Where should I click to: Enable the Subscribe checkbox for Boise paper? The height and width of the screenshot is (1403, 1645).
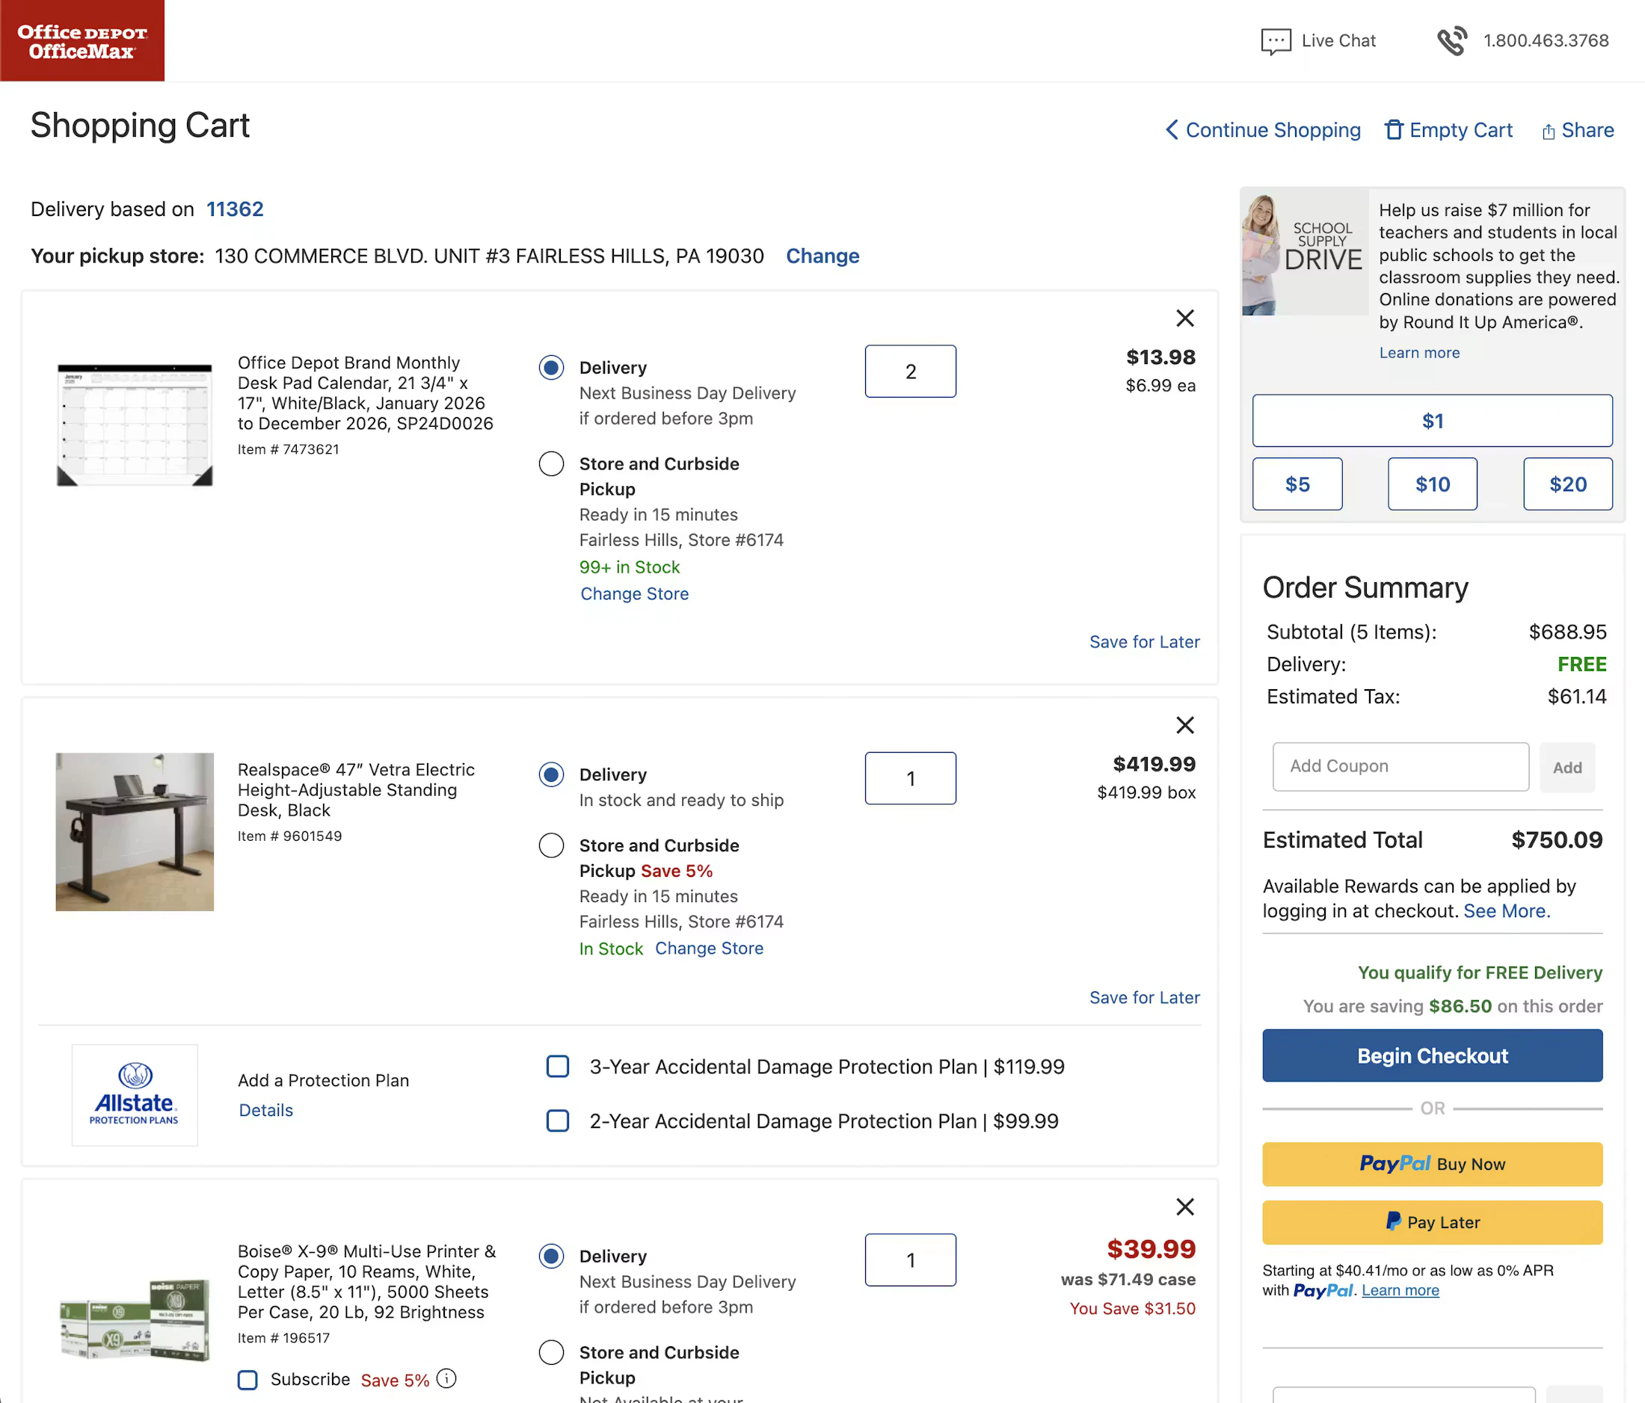point(247,1379)
